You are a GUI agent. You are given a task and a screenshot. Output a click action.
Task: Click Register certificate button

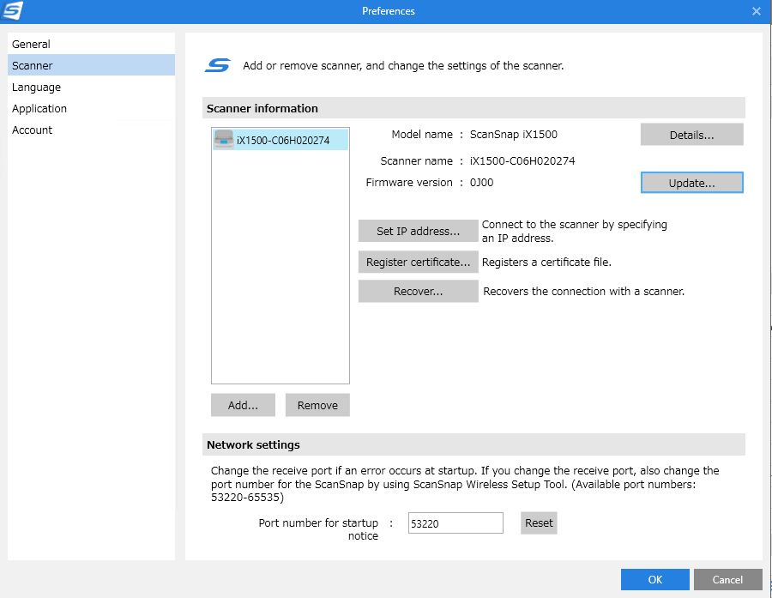[x=418, y=263]
